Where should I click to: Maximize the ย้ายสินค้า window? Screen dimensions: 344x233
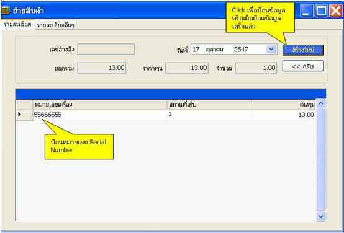pos(322,11)
